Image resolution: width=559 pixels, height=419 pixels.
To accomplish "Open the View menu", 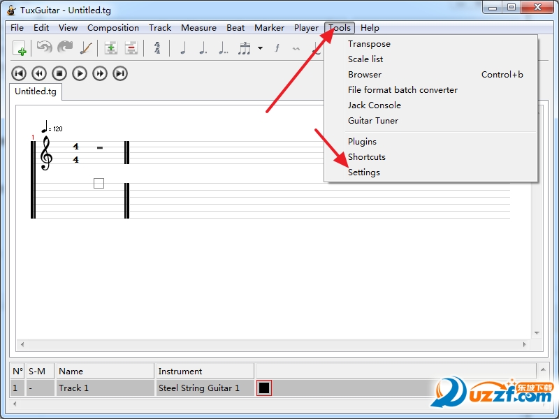I will [68, 28].
